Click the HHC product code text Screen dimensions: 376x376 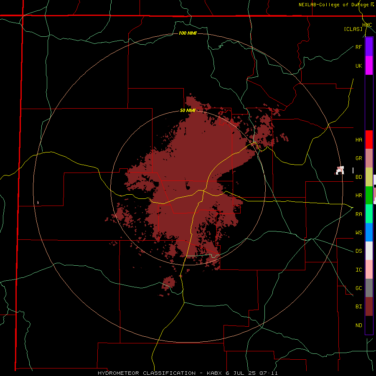[x=367, y=25]
